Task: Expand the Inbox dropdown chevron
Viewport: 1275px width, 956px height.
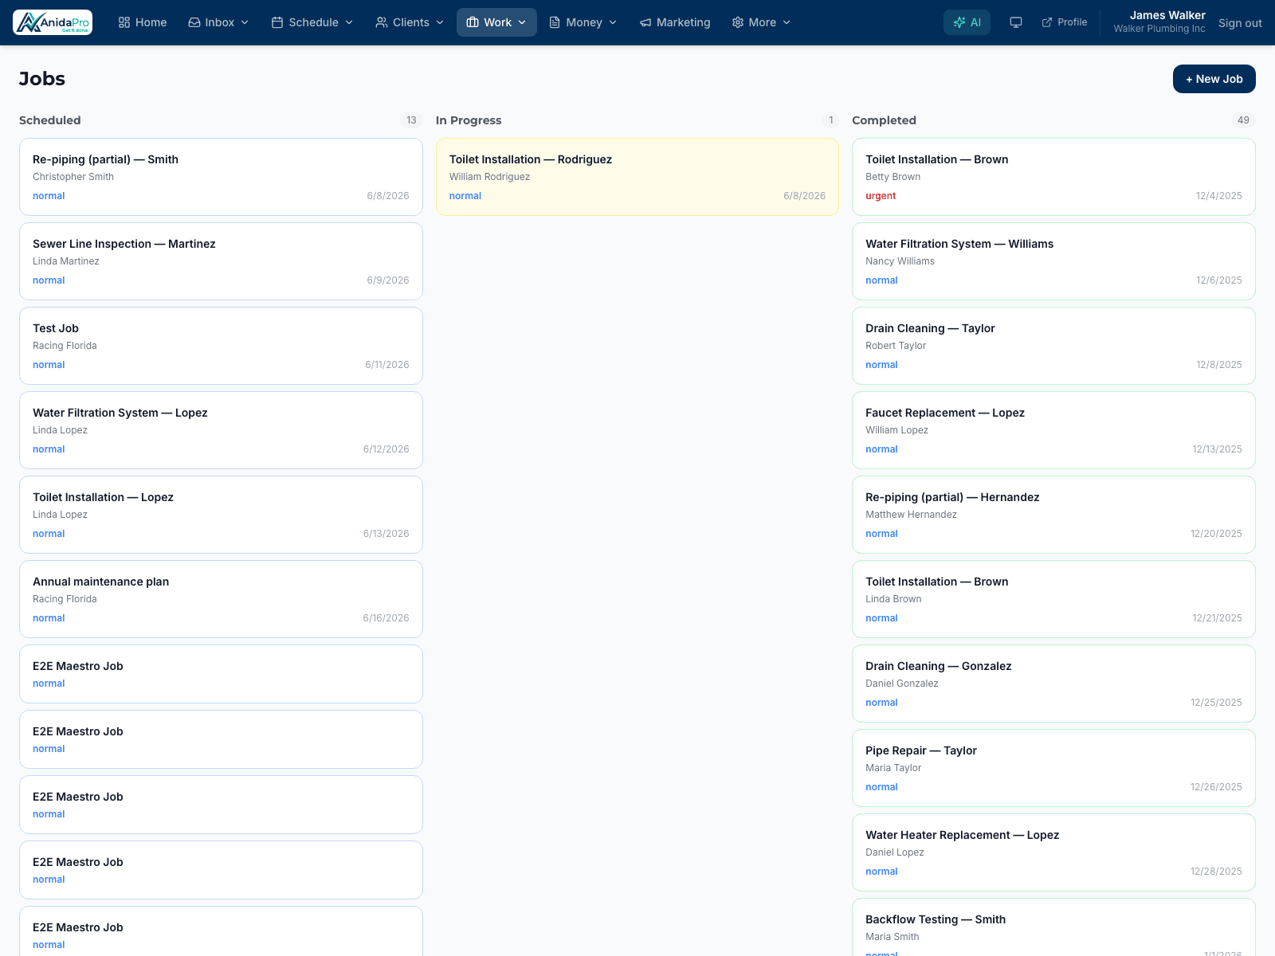Action: point(245,22)
